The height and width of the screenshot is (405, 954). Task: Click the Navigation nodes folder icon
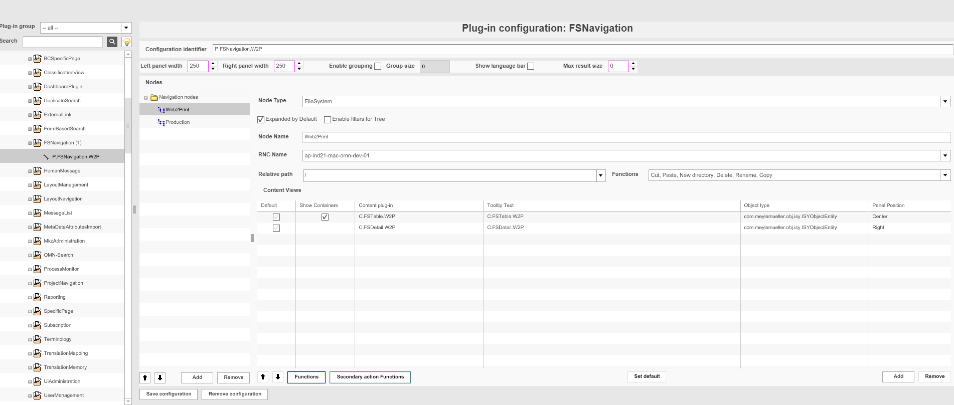[x=154, y=97]
